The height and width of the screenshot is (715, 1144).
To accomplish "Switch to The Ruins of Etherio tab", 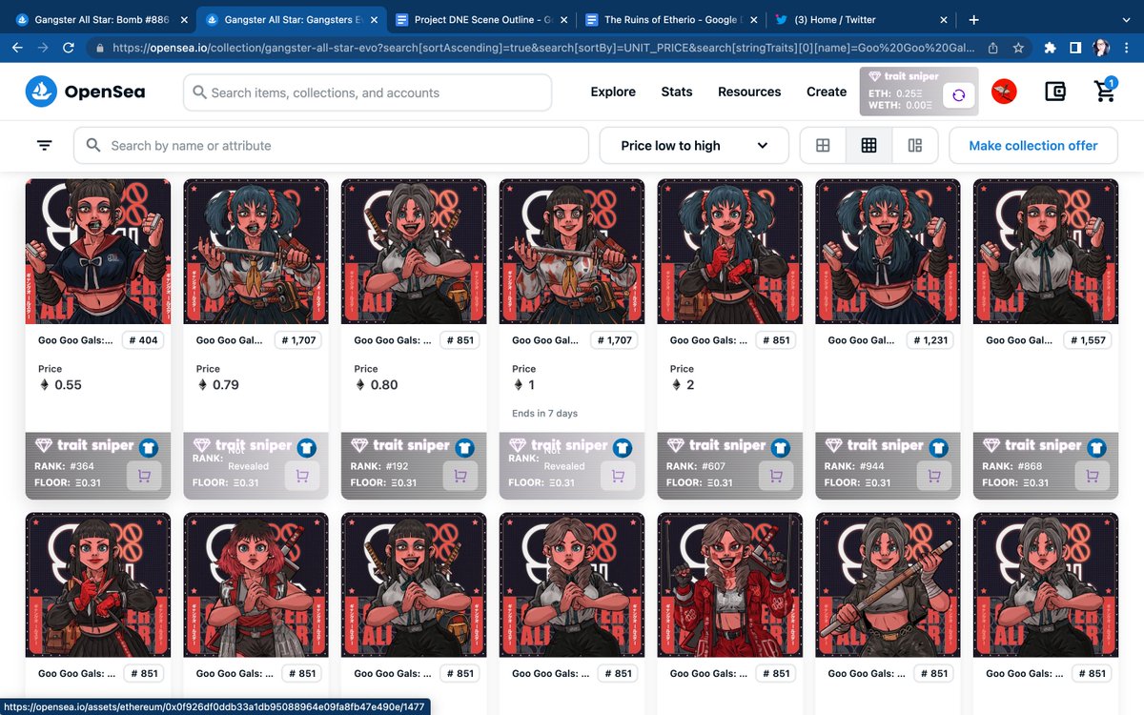I will pyautogui.click(x=672, y=20).
